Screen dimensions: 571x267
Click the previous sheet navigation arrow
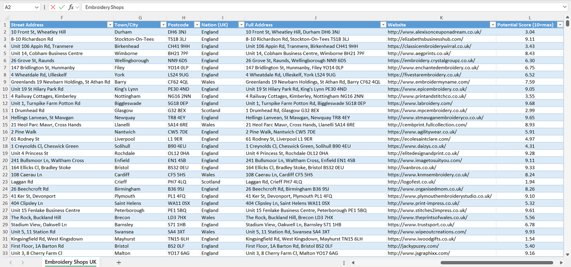(x=11, y=262)
